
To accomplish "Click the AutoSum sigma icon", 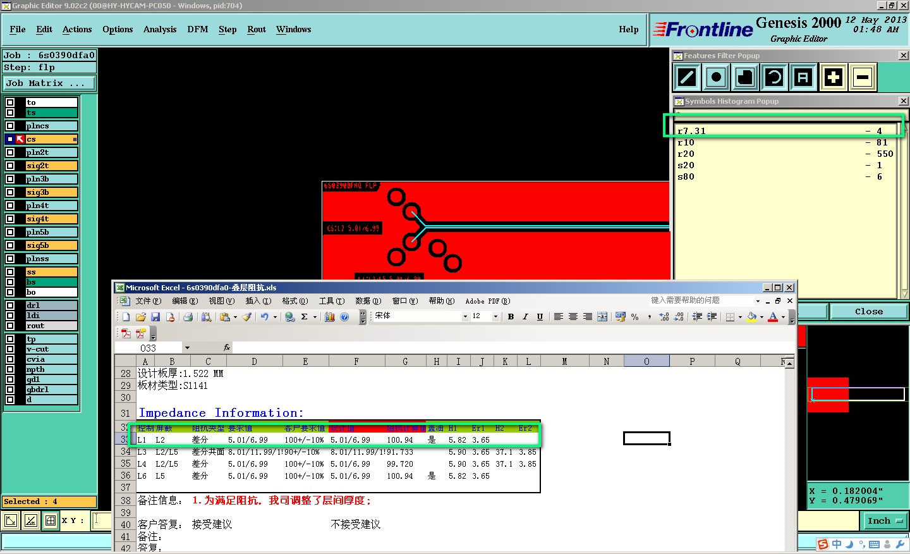I will (304, 317).
